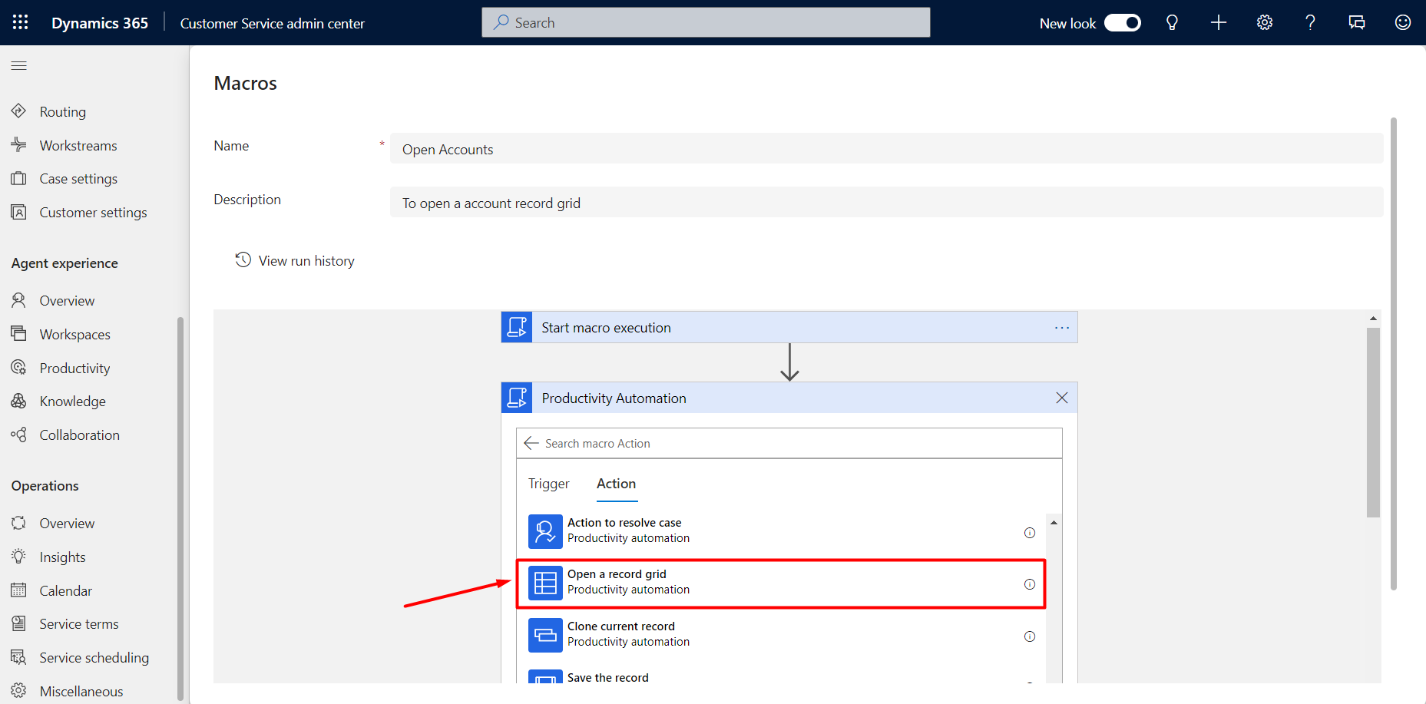The image size is (1426, 704).
Task: Select the Action tab
Action: point(616,484)
